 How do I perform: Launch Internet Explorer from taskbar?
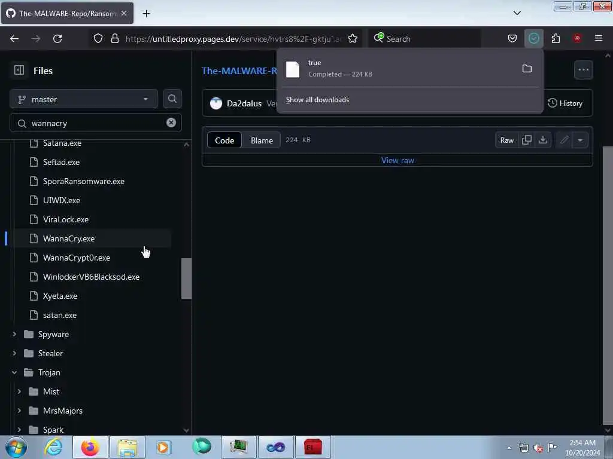click(53, 447)
